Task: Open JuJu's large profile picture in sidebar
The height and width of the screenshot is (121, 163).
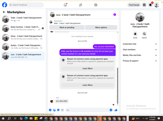Action: coord(140,17)
